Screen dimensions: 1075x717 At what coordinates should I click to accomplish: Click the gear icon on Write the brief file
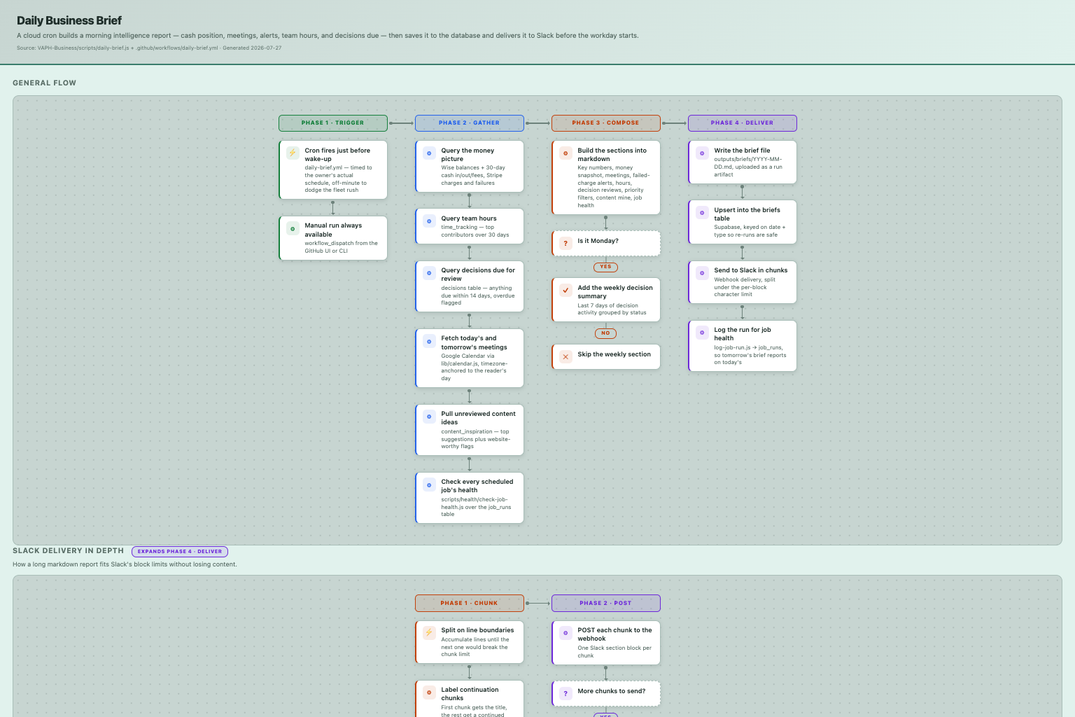(702, 153)
